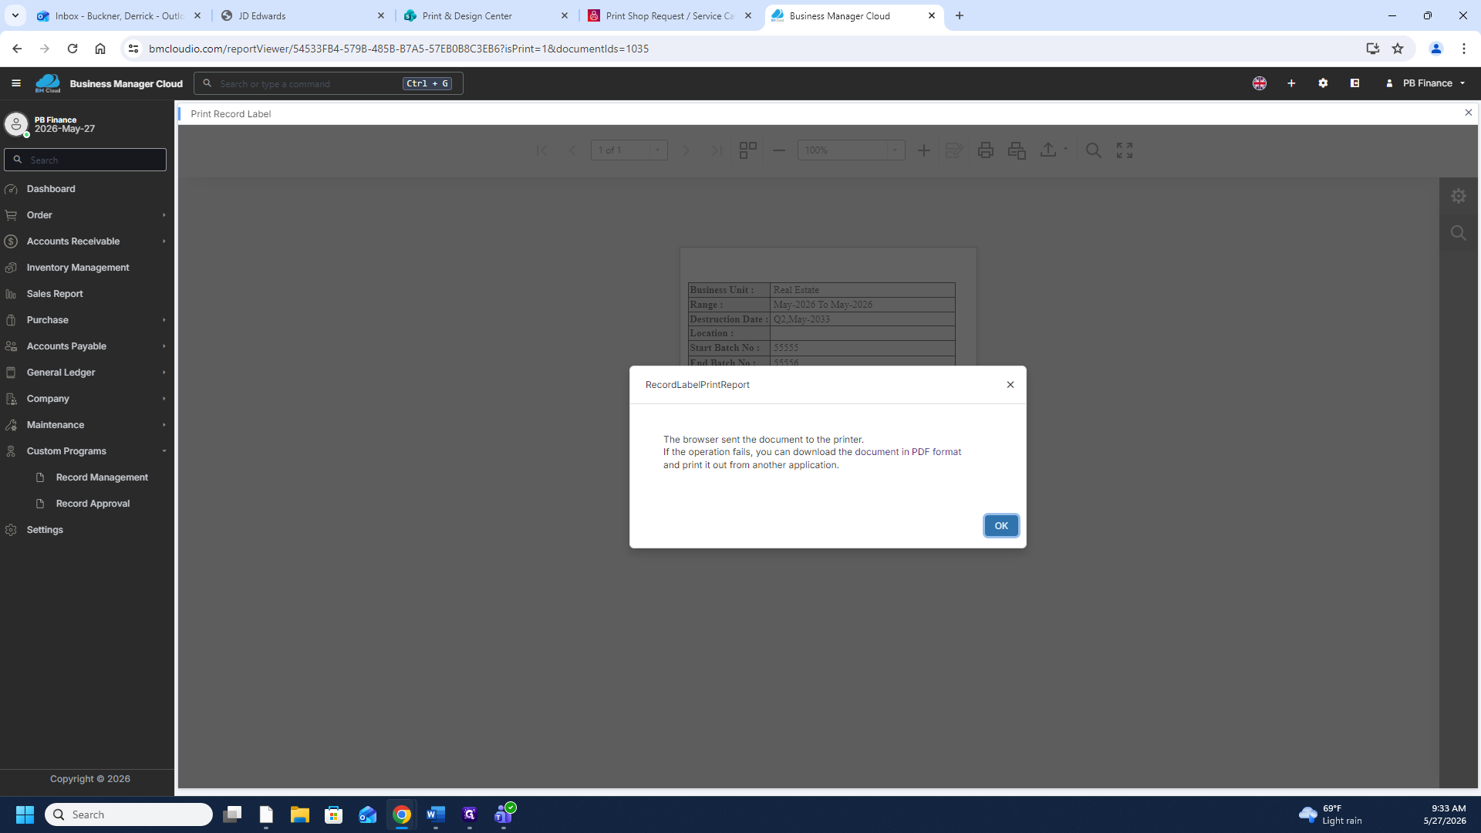Image resolution: width=1481 pixels, height=833 pixels.
Task: Open the PB Finance user dropdown
Action: pyautogui.click(x=1426, y=83)
